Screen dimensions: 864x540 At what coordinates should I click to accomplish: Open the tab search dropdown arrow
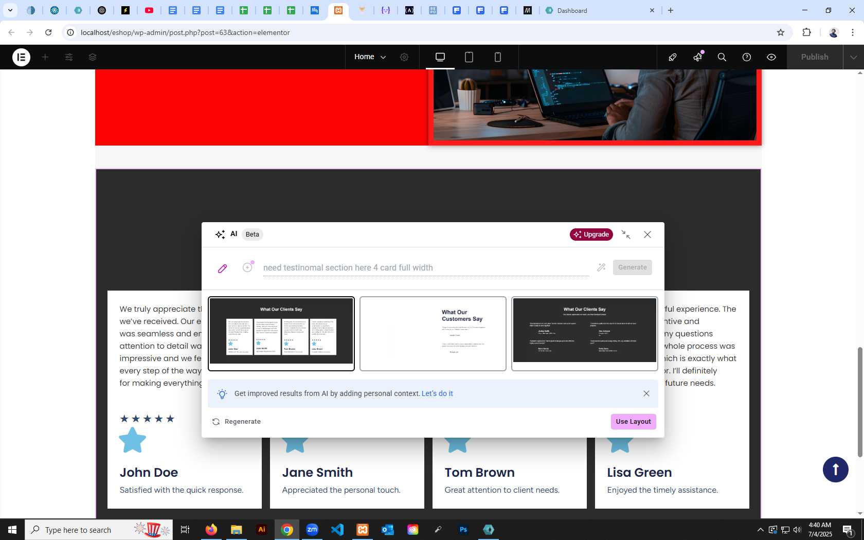click(10, 10)
